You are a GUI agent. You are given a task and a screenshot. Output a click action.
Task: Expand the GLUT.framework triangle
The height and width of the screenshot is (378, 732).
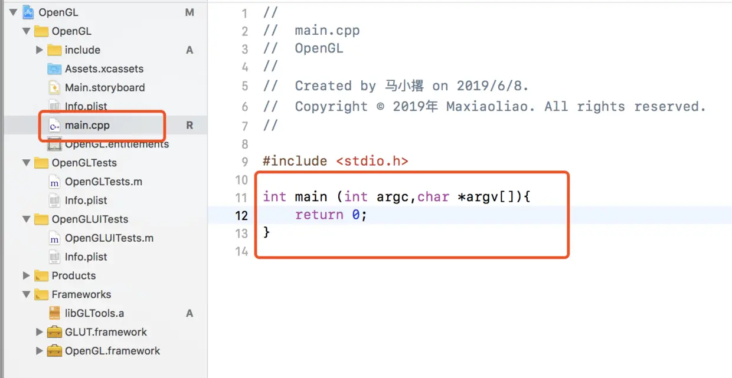pos(40,332)
